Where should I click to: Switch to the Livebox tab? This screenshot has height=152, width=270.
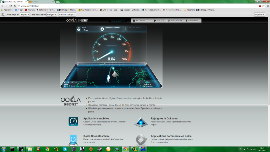(41, 2)
